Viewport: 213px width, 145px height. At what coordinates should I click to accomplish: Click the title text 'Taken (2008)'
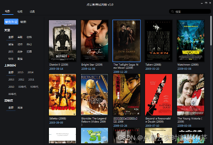[153, 65]
